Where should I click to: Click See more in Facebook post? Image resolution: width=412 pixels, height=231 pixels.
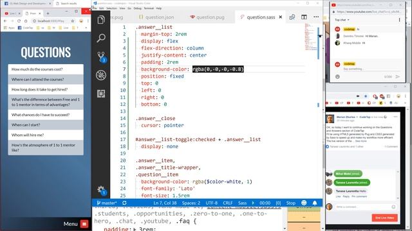click(361, 141)
